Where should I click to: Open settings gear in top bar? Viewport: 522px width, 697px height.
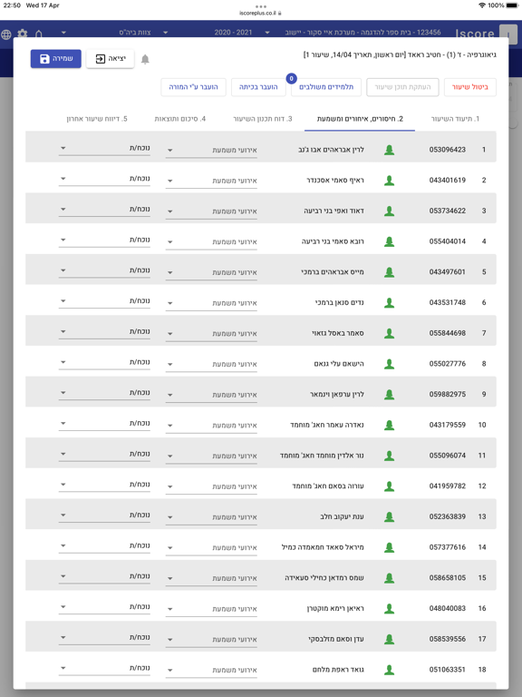(x=22, y=34)
